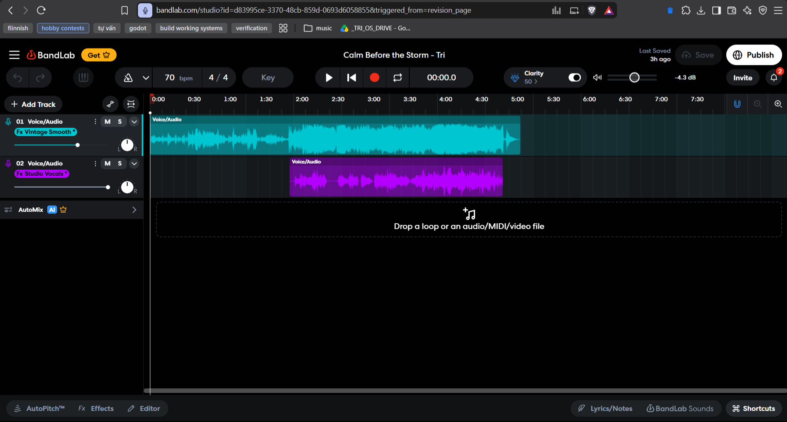The image size is (787, 422).
Task: Mute track 01 Voice/Audio
Action: (108, 122)
